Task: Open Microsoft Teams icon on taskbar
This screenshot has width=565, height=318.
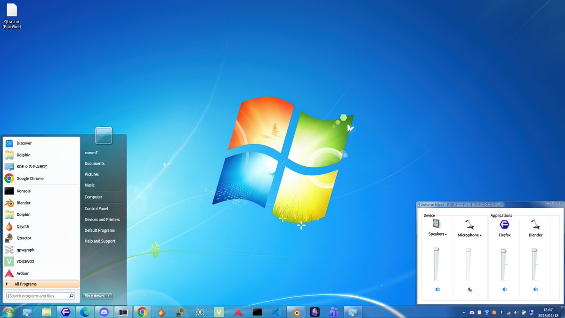Action: click(334, 312)
